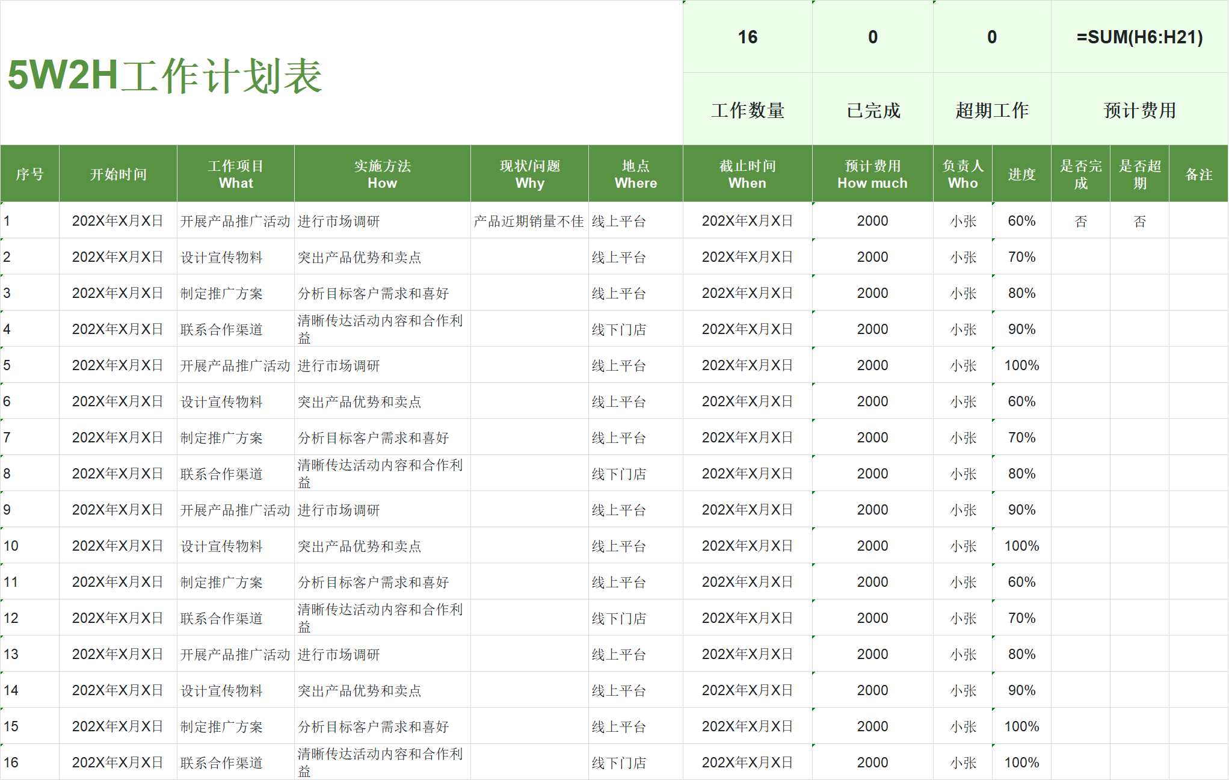Select the 序号 column header
This screenshot has height=780, width=1229.
(x=29, y=173)
